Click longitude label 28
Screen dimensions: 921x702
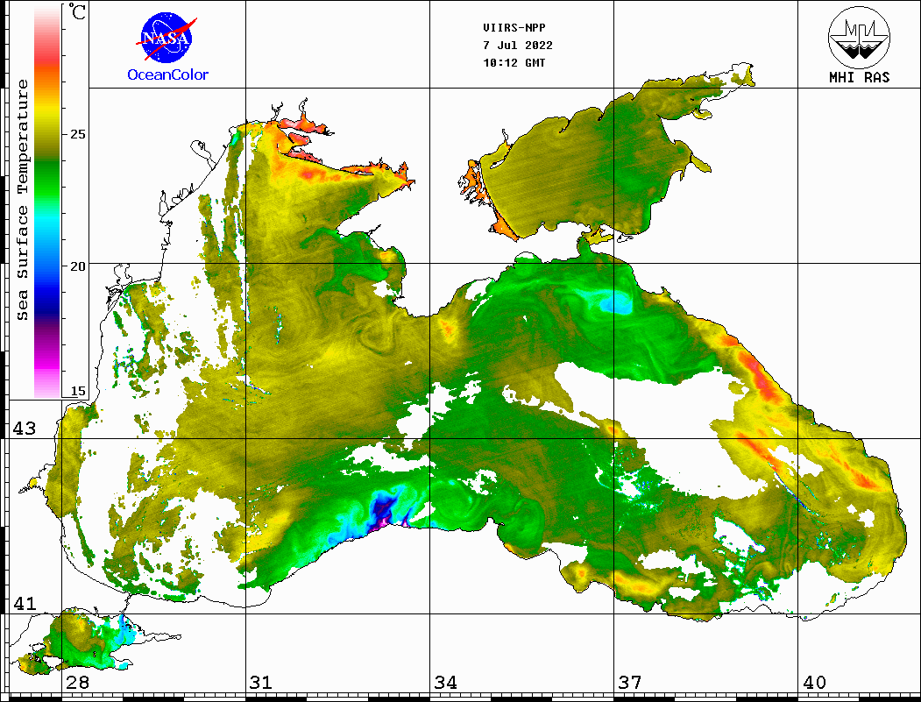(x=77, y=682)
